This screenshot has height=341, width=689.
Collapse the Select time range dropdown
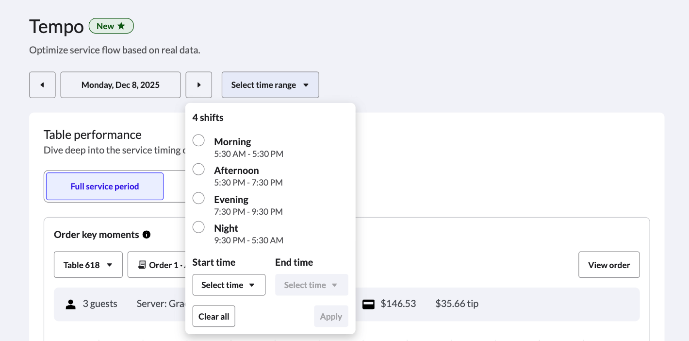point(270,85)
